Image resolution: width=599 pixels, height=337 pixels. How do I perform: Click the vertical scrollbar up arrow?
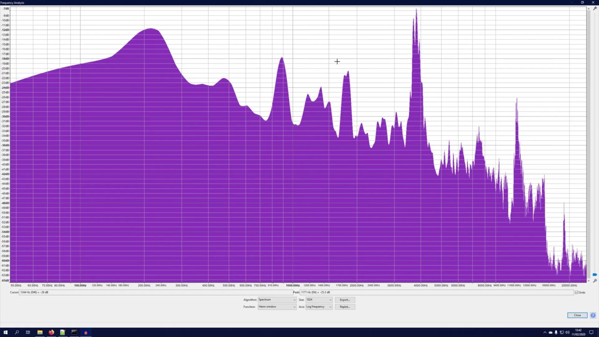589,8
